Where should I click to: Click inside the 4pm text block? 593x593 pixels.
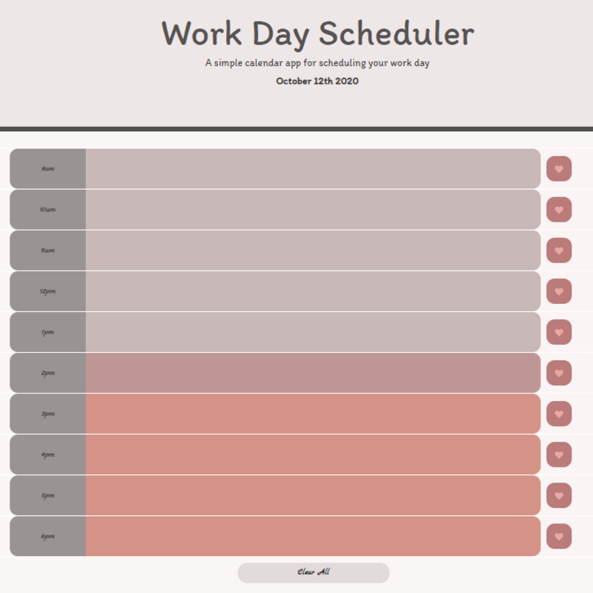[x=311, y=454]
